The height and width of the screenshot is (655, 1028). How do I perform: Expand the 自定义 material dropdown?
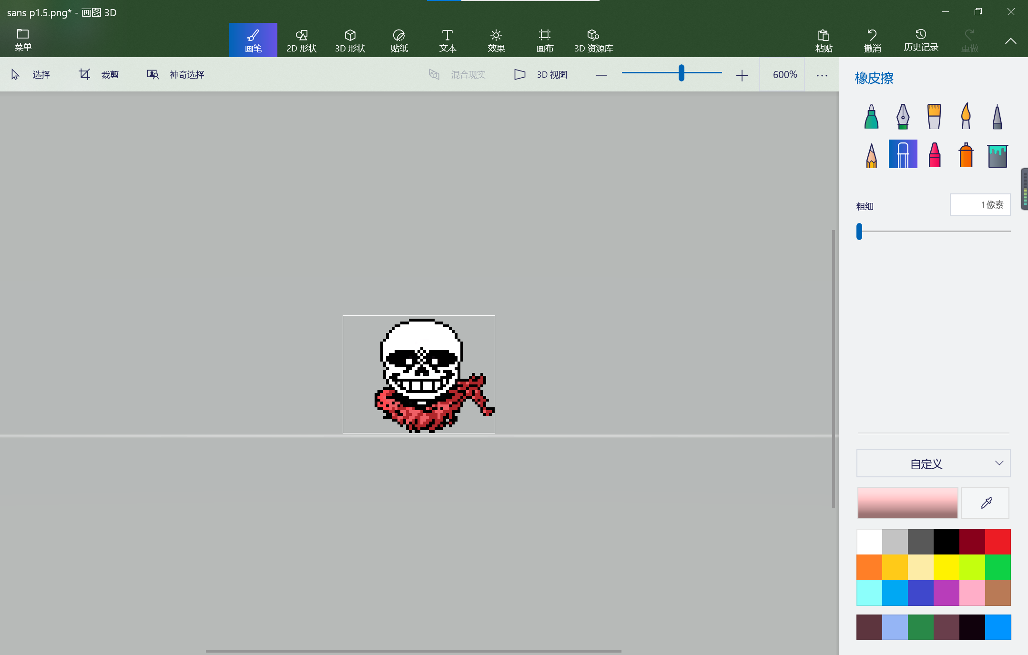point(933,463)
